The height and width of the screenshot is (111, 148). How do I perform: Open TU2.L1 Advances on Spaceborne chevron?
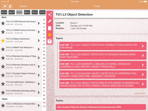39,105
